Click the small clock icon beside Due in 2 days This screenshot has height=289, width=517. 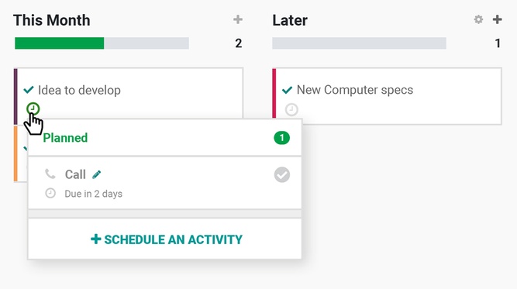coord(50,193)
